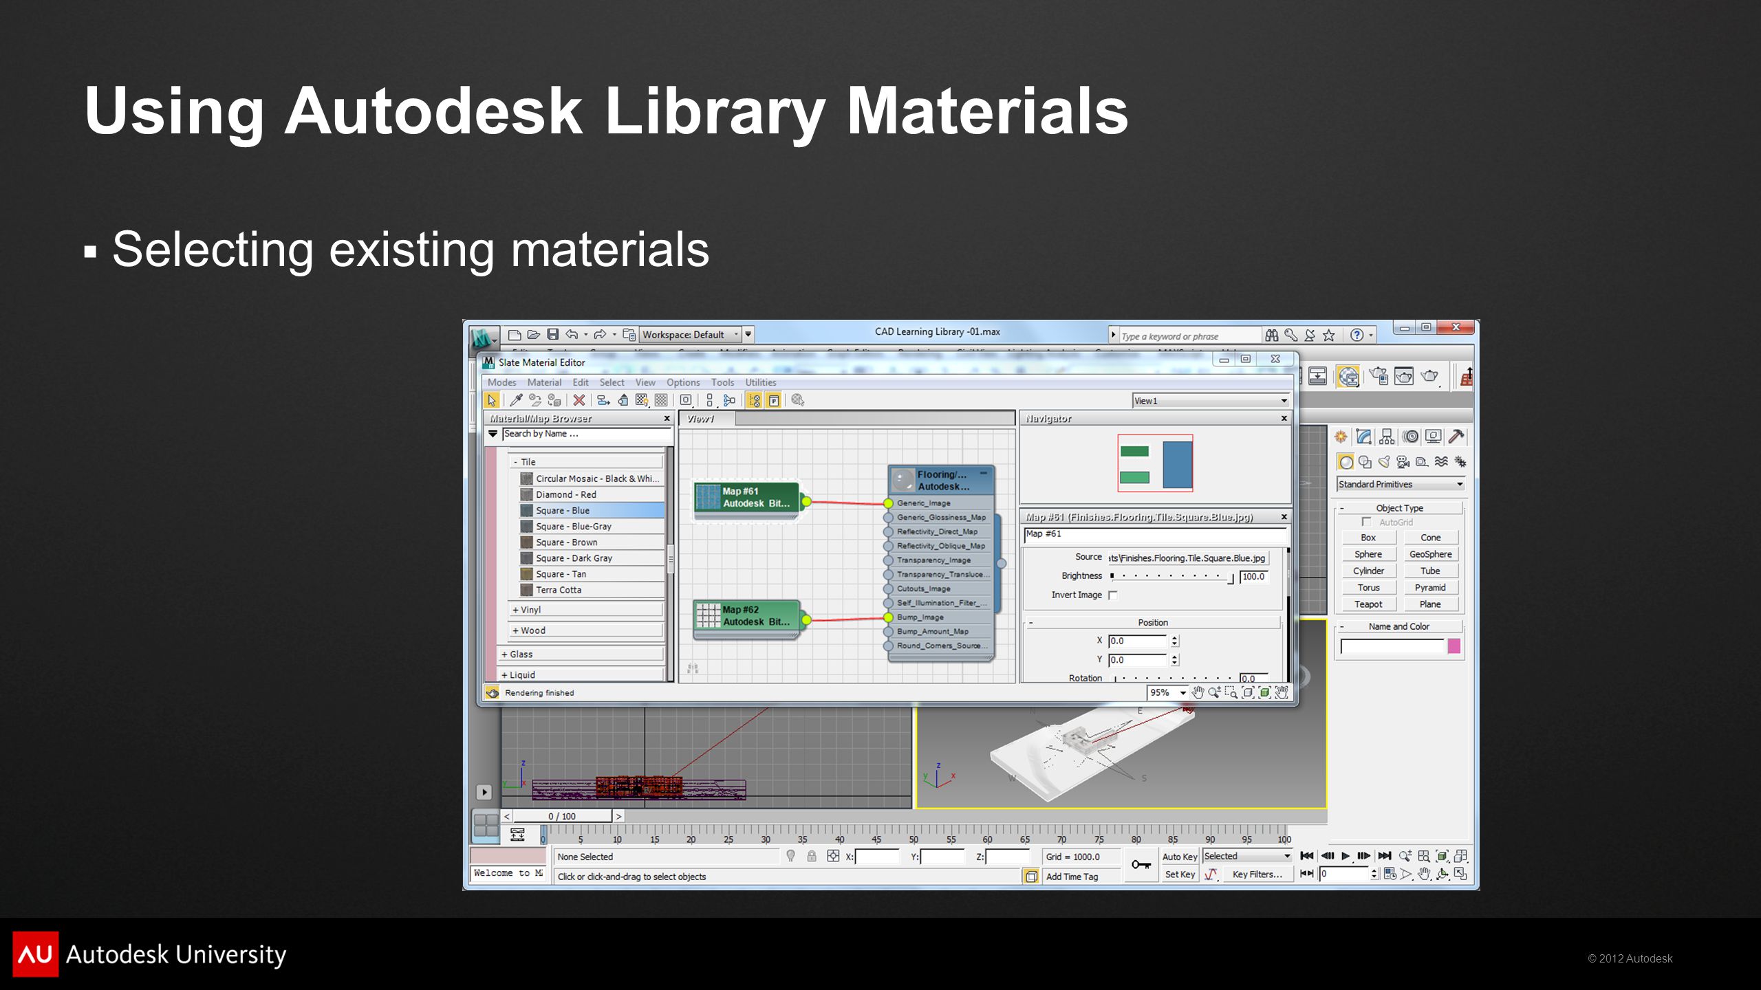Open the Selected key filter dropdown
The width and height of the screenshot is (1761, 990).
1247,856
